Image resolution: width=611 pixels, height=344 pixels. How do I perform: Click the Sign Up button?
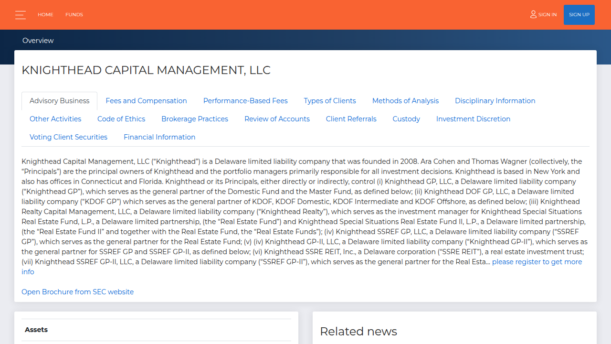579,15
